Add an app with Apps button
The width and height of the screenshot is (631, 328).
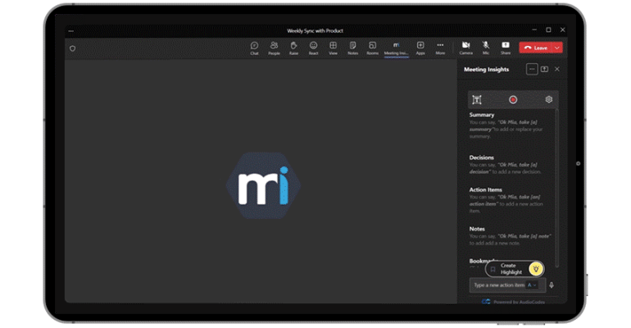coord(420,48)
